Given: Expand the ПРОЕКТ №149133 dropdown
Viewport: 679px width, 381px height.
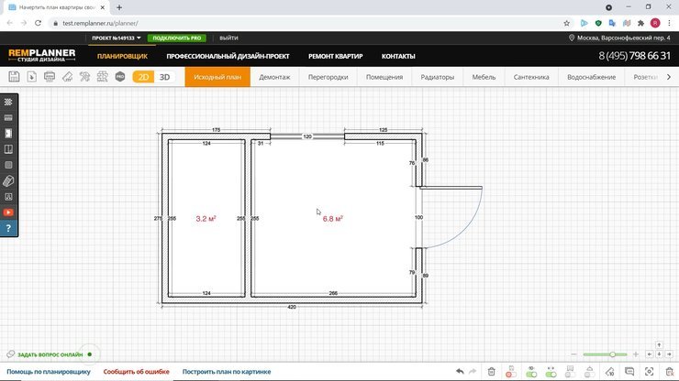Looking at the screenshot, I should point(117,38).
